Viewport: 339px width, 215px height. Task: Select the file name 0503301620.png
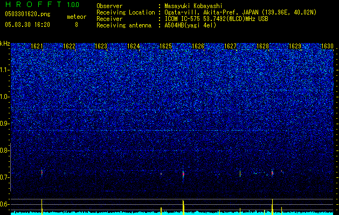tap(27, 14)
